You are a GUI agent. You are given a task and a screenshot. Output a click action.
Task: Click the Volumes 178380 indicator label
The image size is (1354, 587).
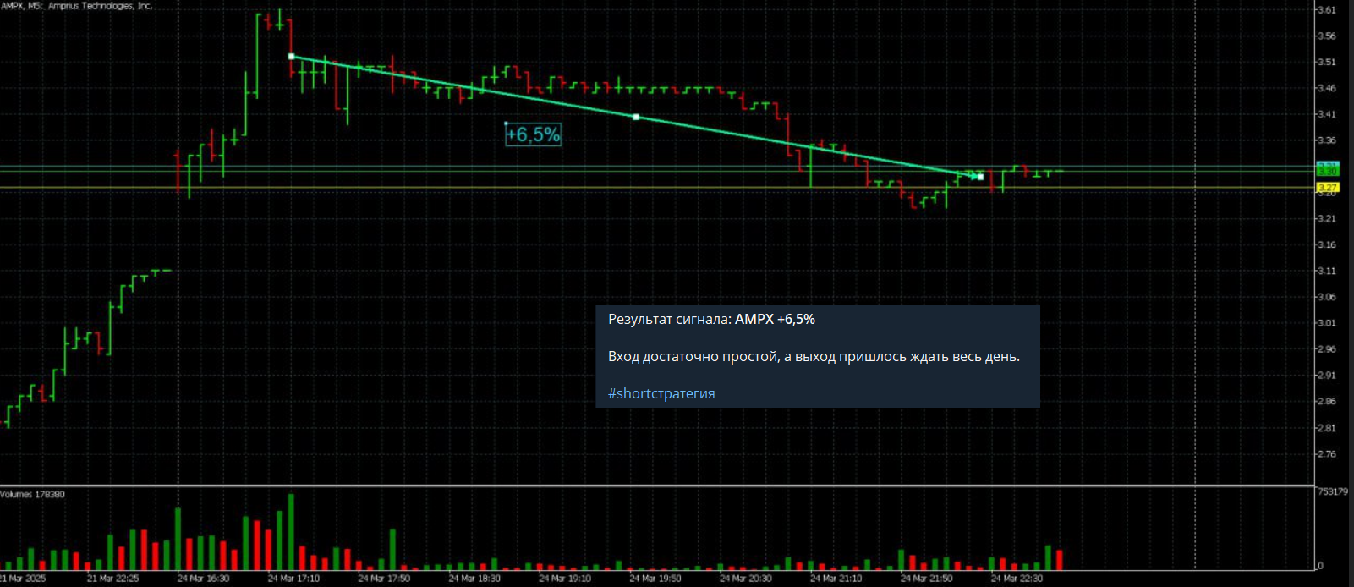(x=33, y=494)
